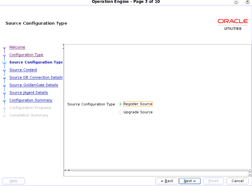Select the Register Source radio button
The height and width of the screenshot is (186, 252).
(120, 104)
